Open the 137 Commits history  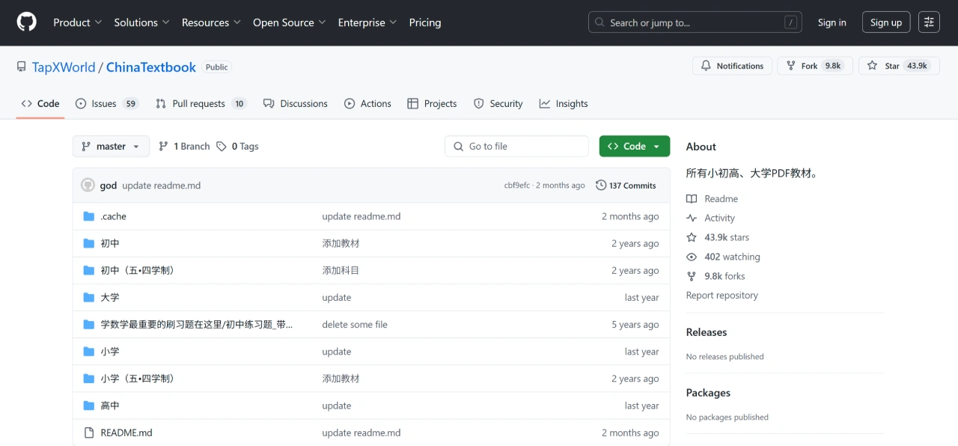[x=626, y=186]
